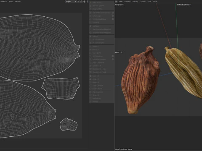Click the Paste UV command
Viewport: 202px width, 151px height.
click(101, 79)
